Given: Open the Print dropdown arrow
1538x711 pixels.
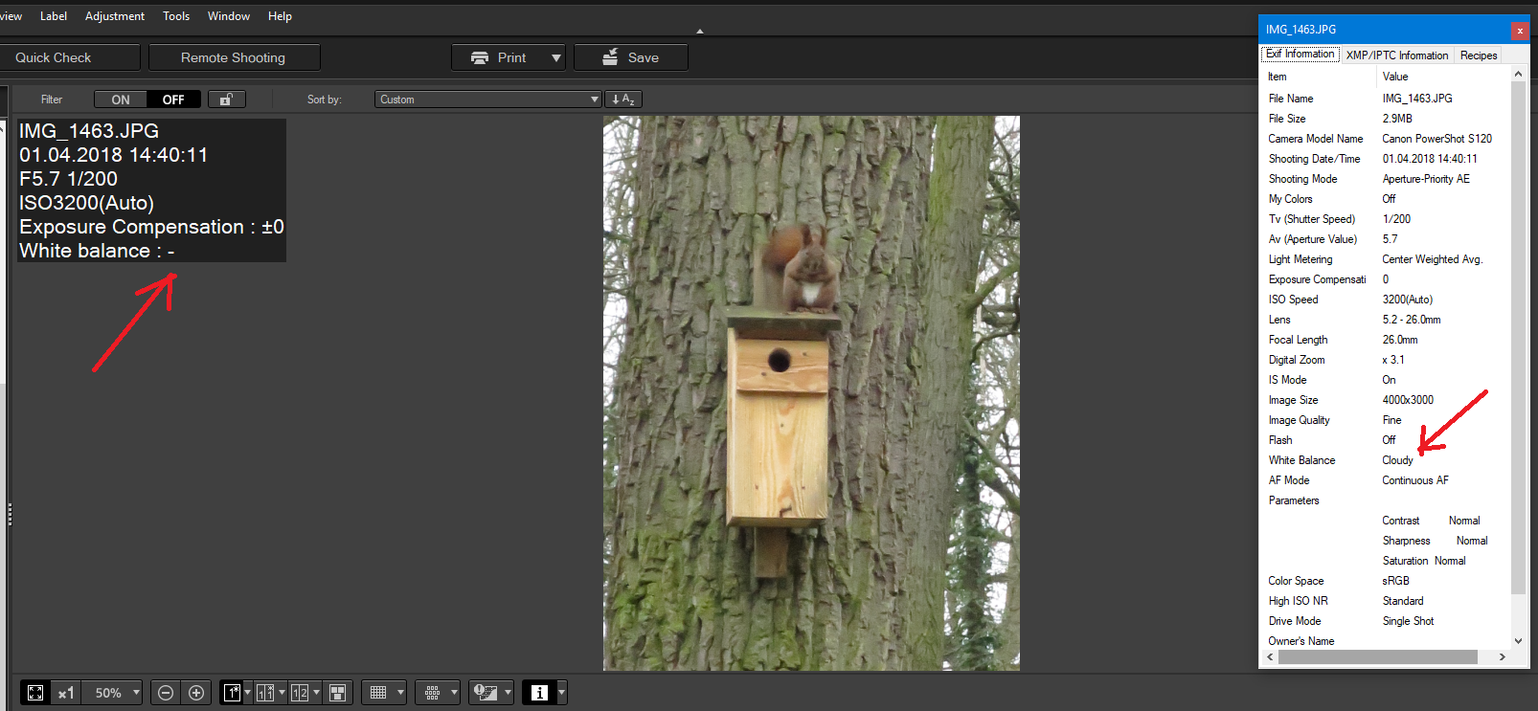Looking at the screenshot, I should click(555, 58).
